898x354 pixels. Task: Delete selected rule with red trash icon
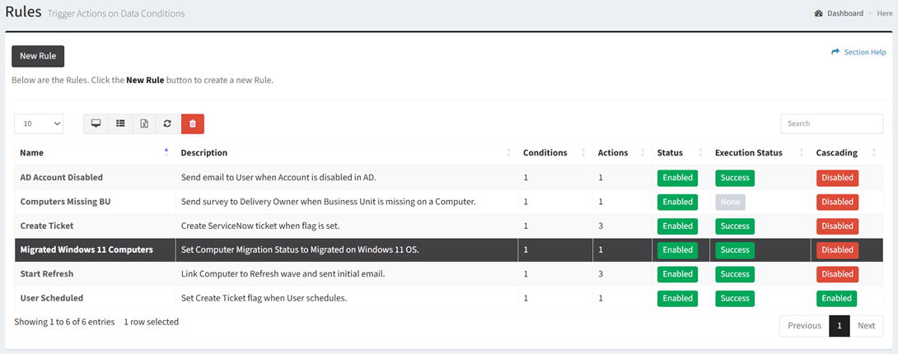click(193, 123)
